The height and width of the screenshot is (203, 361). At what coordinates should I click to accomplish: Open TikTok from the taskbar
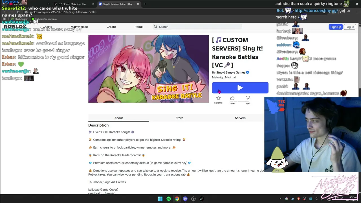[x=202, y=199]
